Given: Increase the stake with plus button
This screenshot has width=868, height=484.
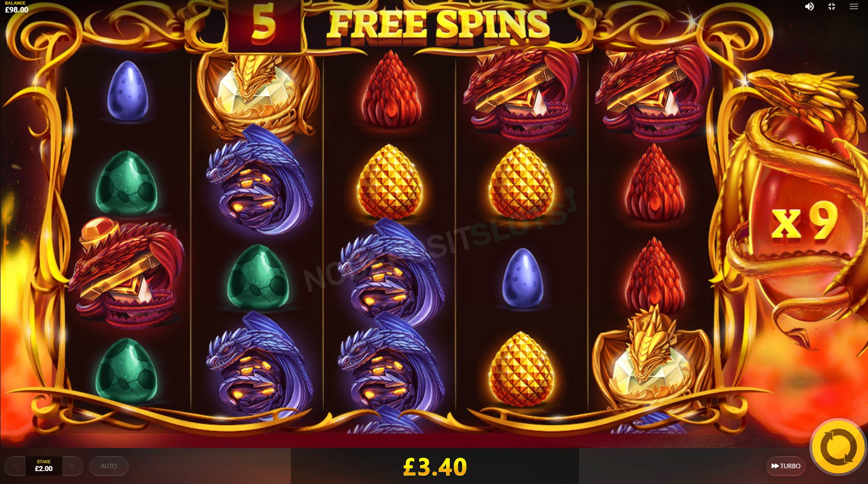Looking at the screenshot, I should click(x=72, y=466).
